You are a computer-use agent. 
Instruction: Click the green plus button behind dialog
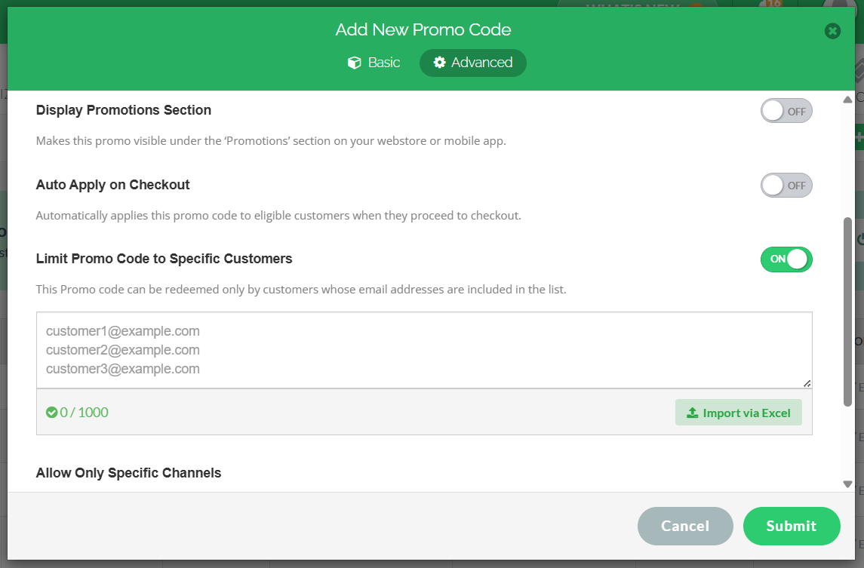pos(859,138)
